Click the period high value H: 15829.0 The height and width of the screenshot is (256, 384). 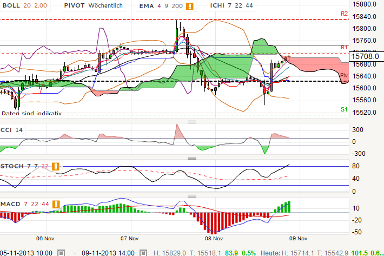(x=170, y=253)
